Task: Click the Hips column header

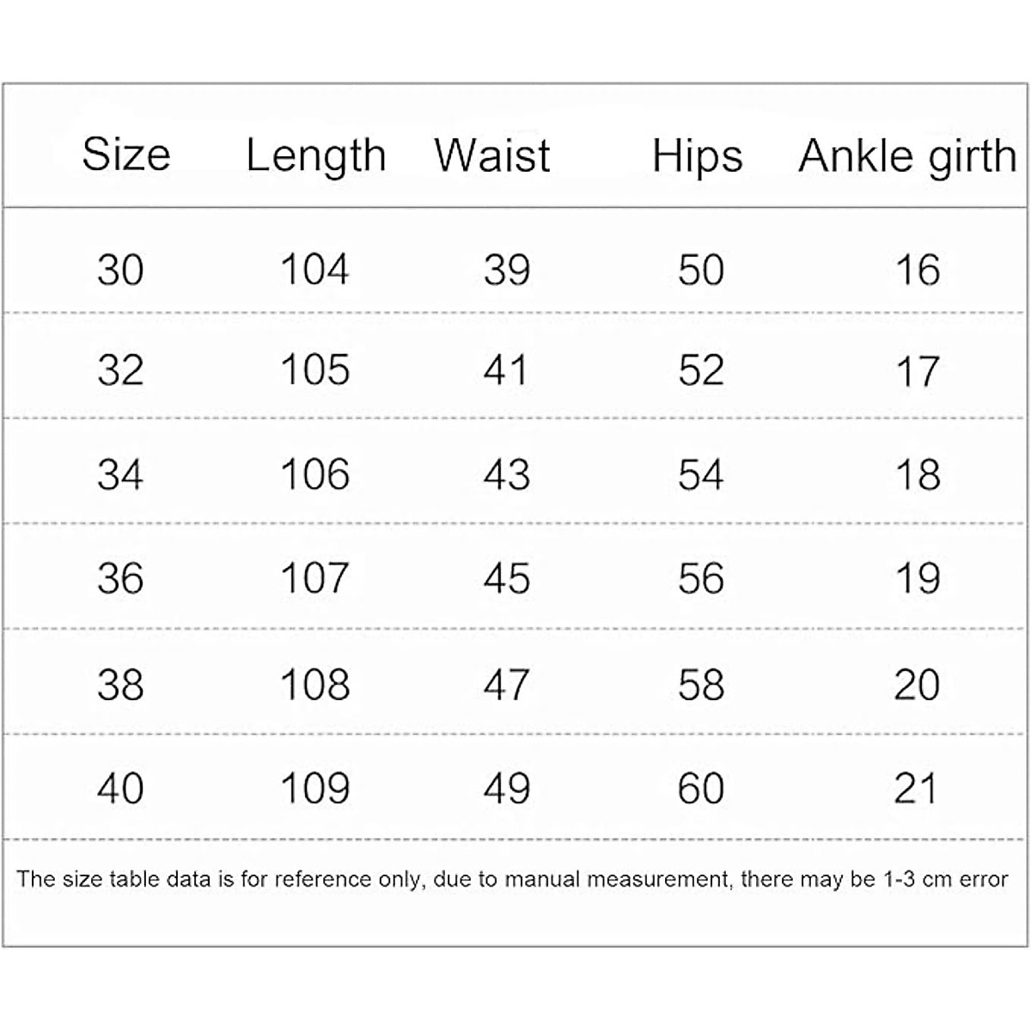Action: (697, 156)
